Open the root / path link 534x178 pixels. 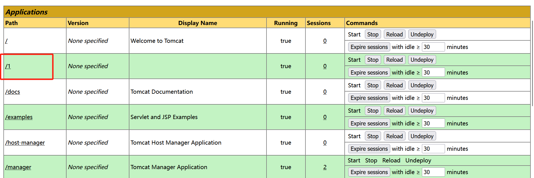[6, 41]
